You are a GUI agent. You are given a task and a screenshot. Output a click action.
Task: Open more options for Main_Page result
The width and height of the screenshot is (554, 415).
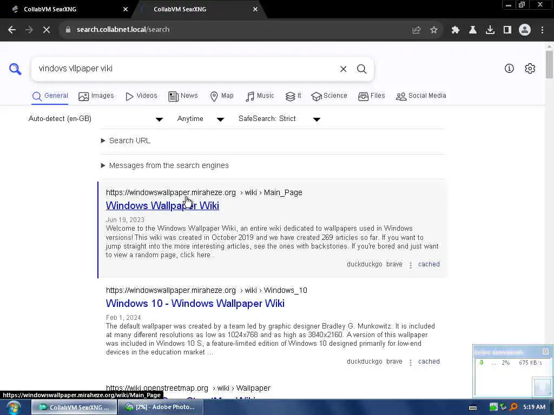tap(411, 265)
